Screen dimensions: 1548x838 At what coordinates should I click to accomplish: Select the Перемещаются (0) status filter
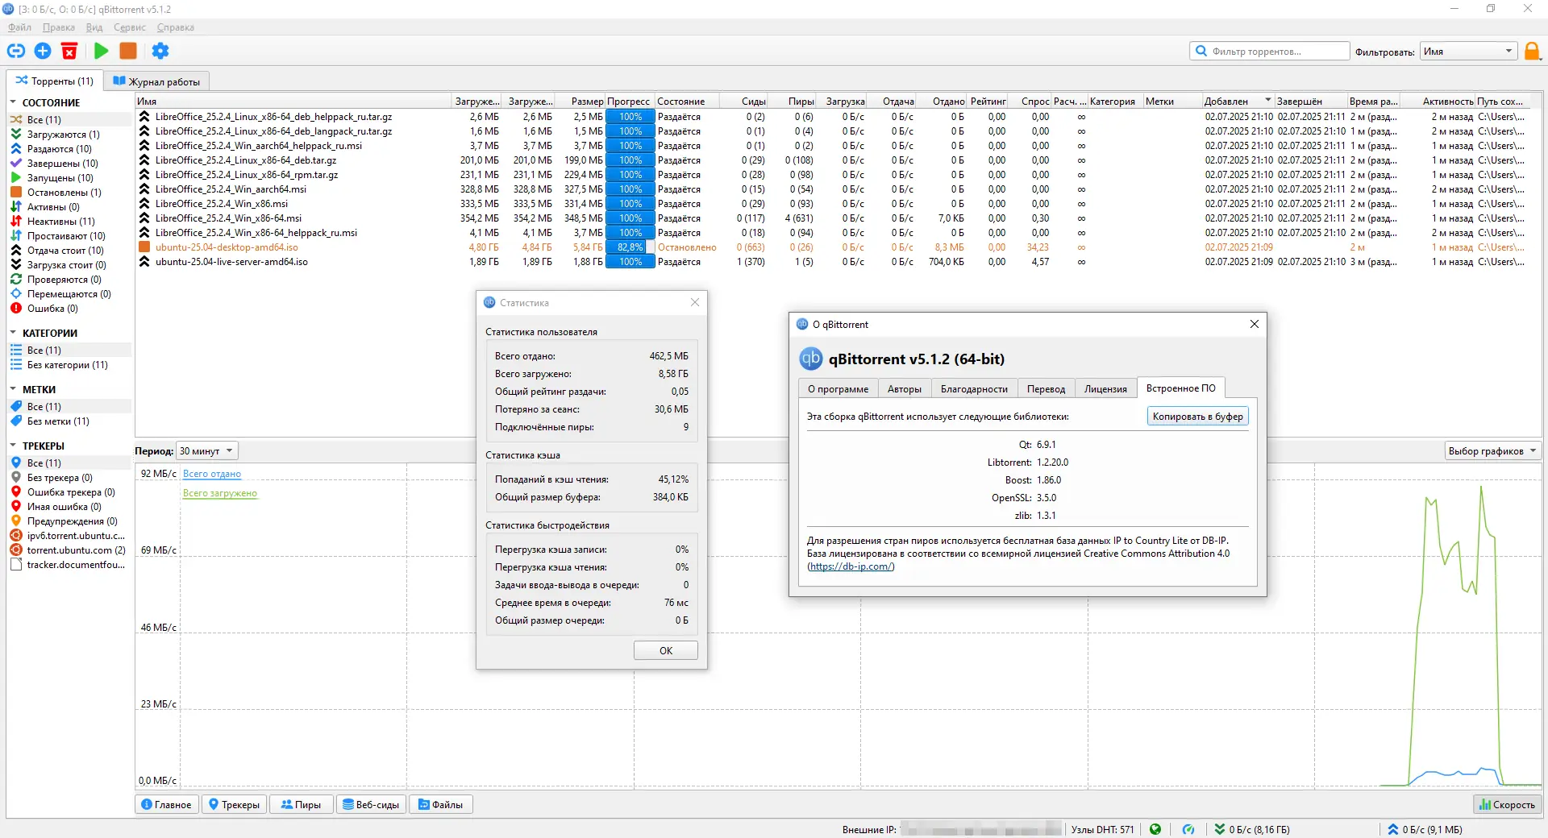tap(69, 294)
